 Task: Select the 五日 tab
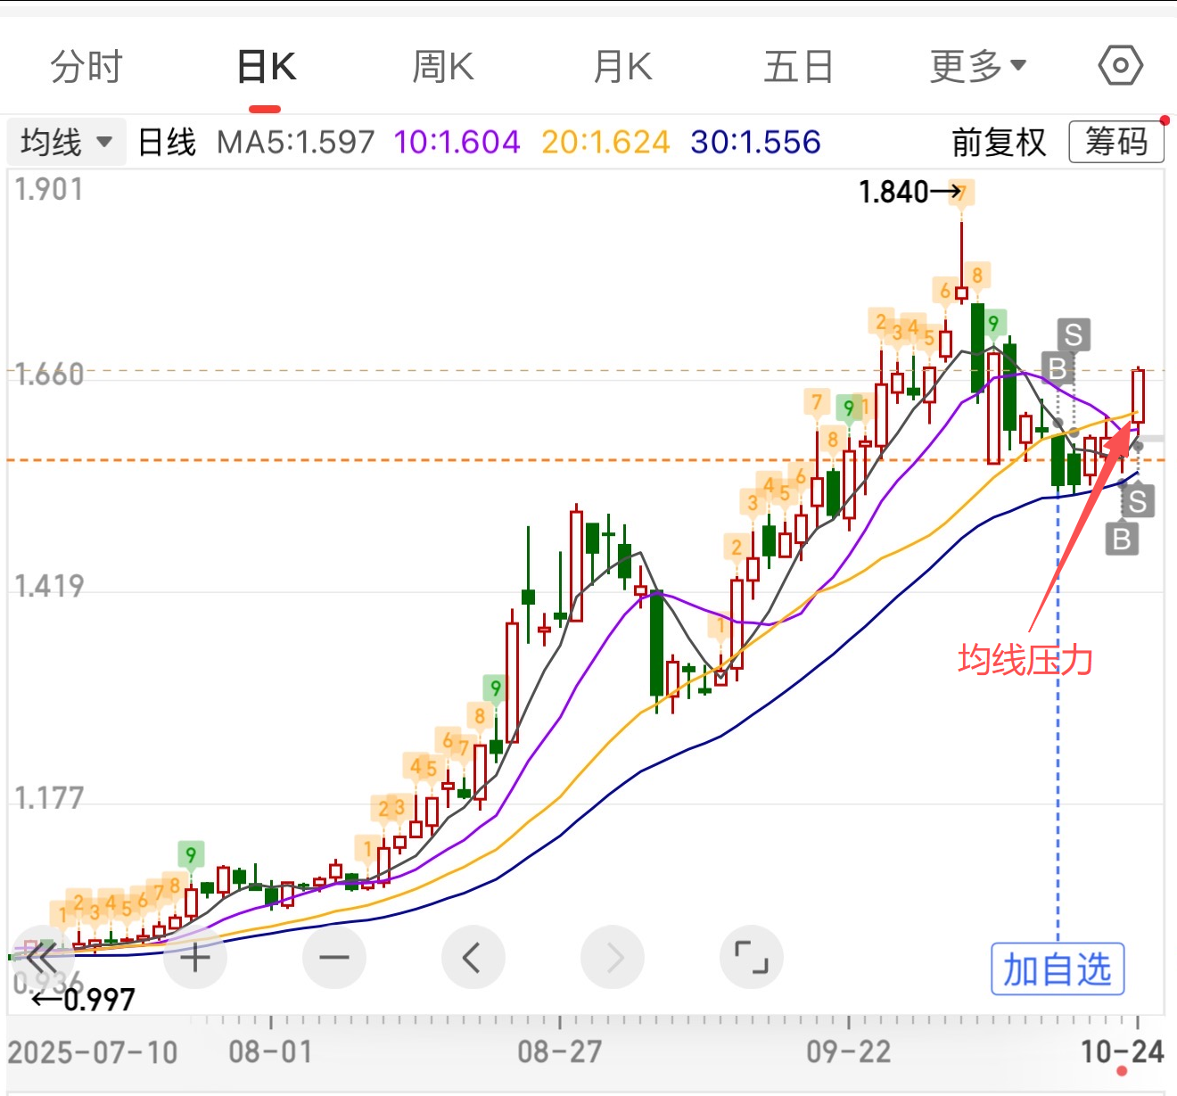coord(798,67)
